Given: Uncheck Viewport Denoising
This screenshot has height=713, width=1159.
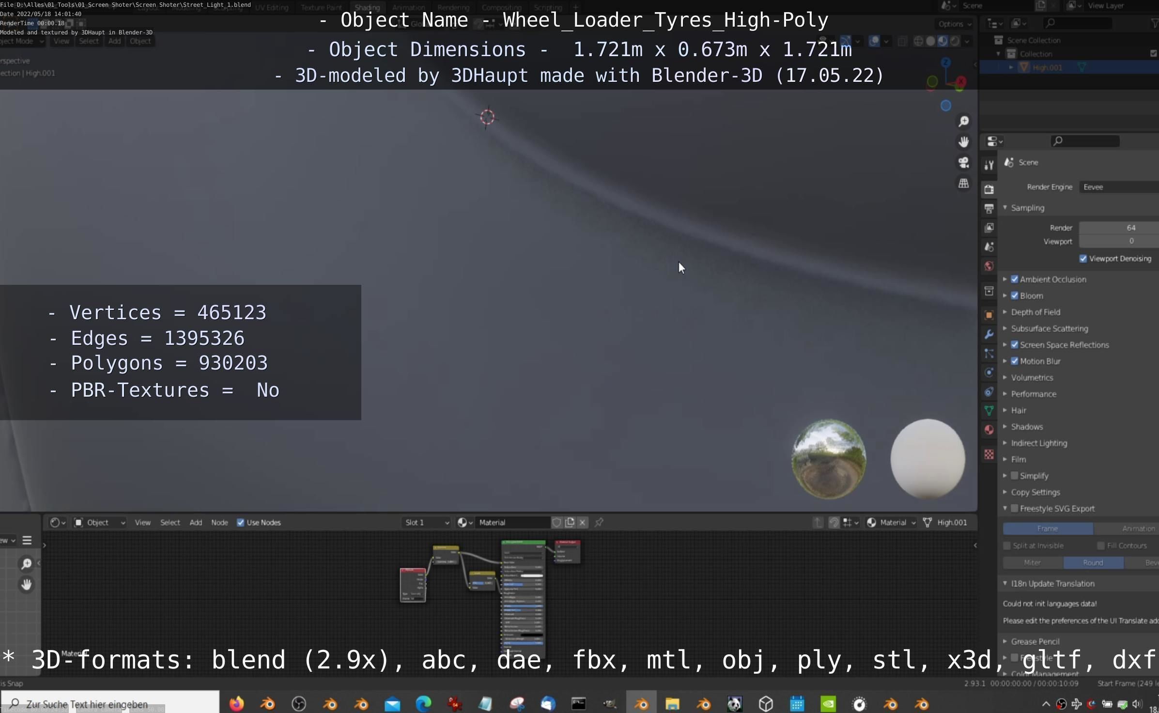Looking at the screenshot, I should pos(1083,259).
